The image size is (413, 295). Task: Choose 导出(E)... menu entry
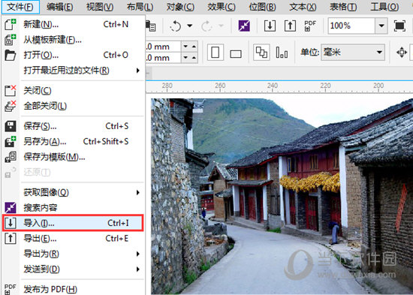click(x=74, y=239)
